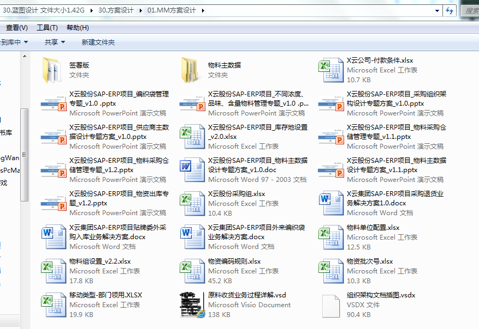Select the 编织袋管理专题_v1.0 PowerPoint file icon
The height and width of the screenshot is (329, 479).
(x=53, y=103)
